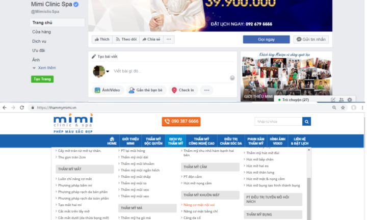Open Liên hệ & đặt lịch nav menu
The height and width of the screenshot is (220, 367).
click(x=300, y=141)
